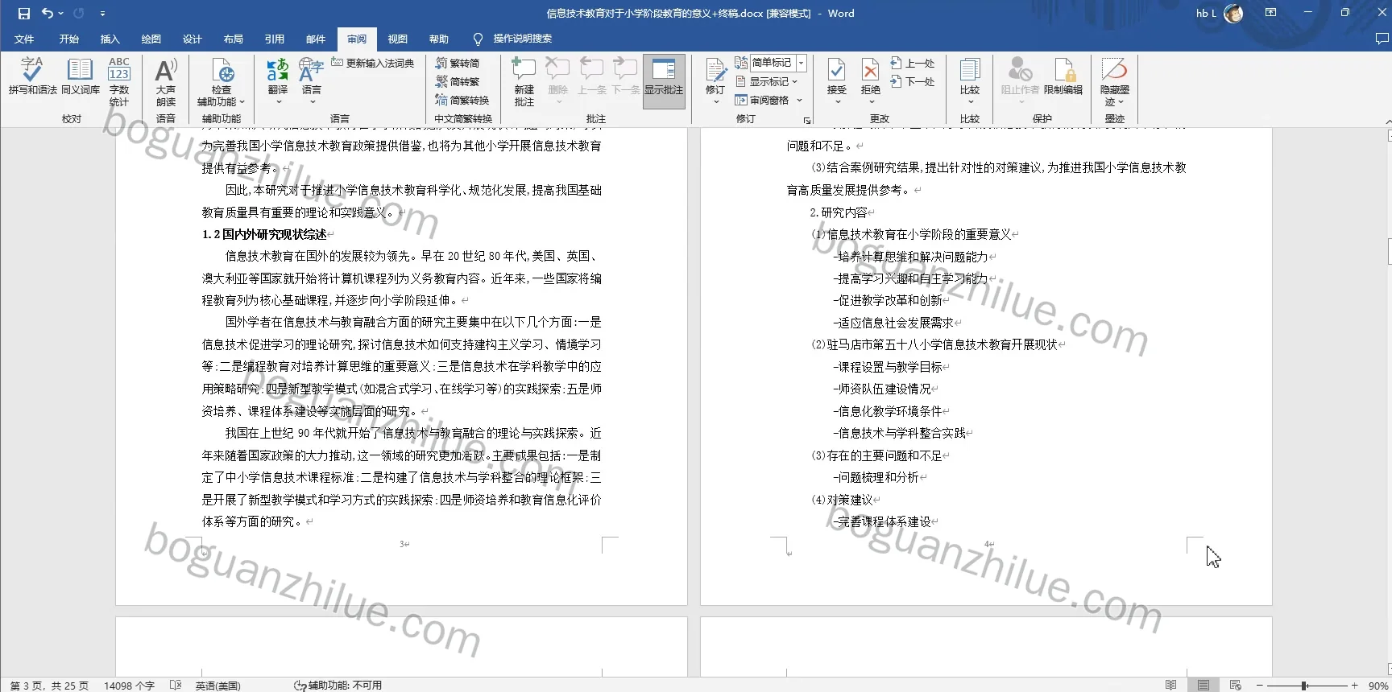The height and width of the screenshot is (692, 1392).
Task: Update IME dictionary (更新输入法词典)
Action: 373,63
